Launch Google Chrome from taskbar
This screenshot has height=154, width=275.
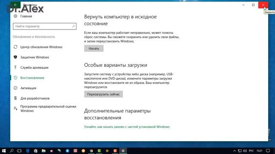(x=91, y=151)
